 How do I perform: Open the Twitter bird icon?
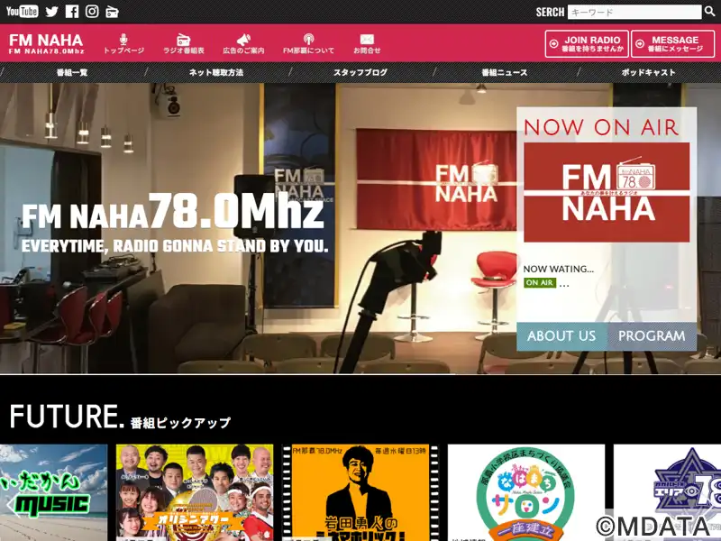(52, 12)
